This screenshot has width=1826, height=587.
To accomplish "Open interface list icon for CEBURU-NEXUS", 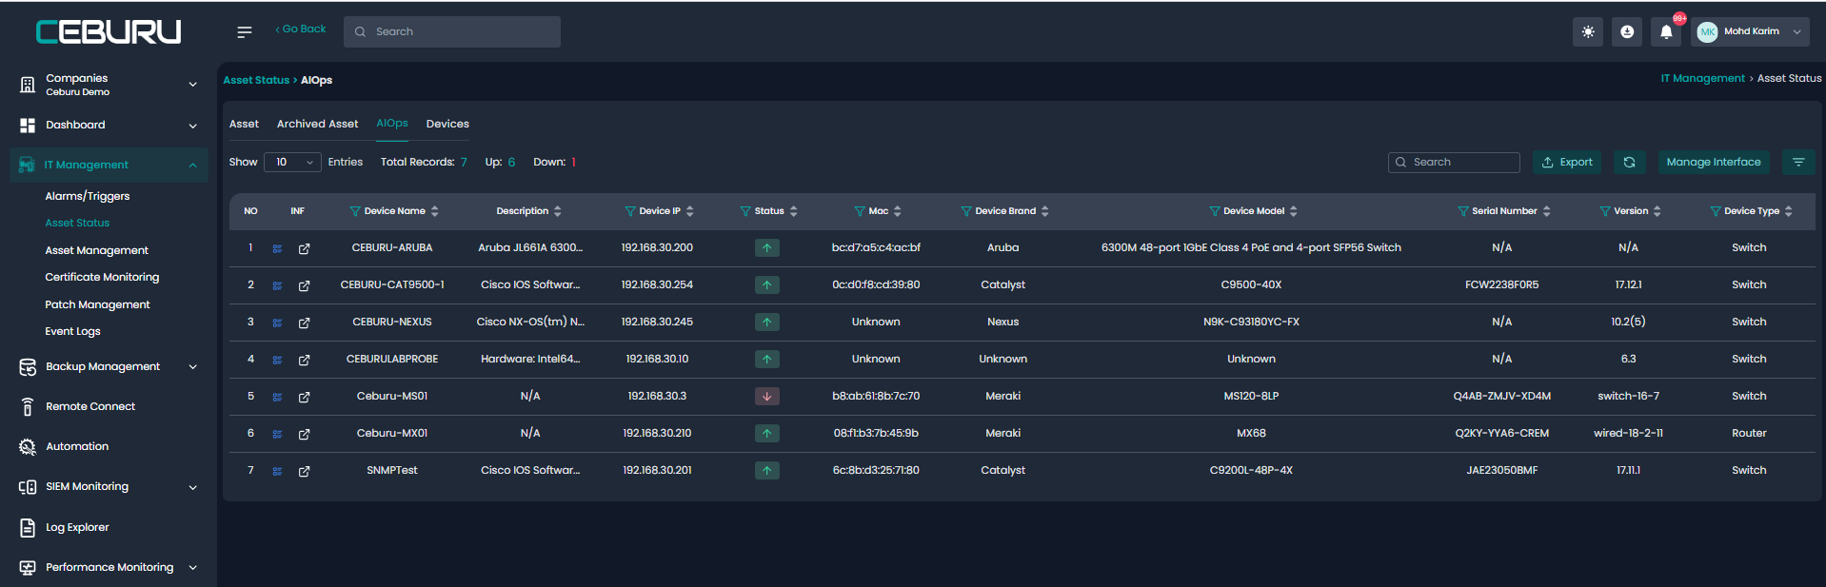I will coord(277,323).
